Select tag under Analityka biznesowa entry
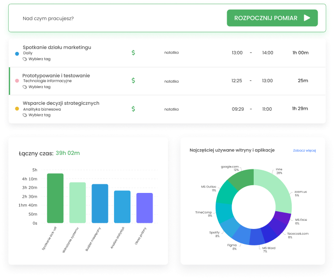 [x=39, y=115]
